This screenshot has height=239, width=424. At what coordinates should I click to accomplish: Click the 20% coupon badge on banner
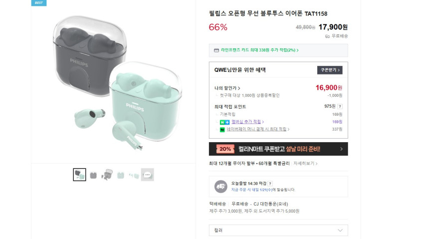point(225,149)
